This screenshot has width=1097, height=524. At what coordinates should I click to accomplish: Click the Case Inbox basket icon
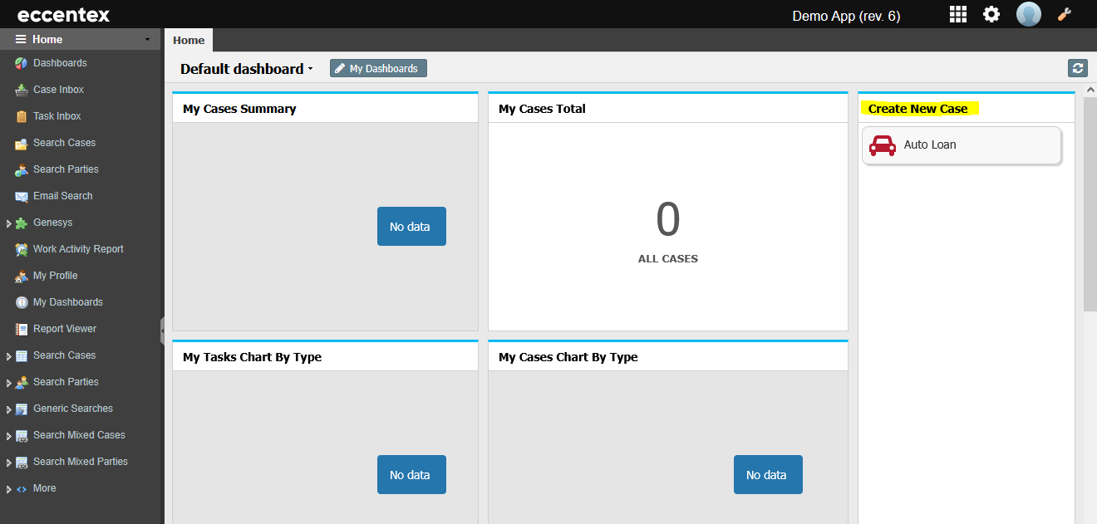(22, 90)
